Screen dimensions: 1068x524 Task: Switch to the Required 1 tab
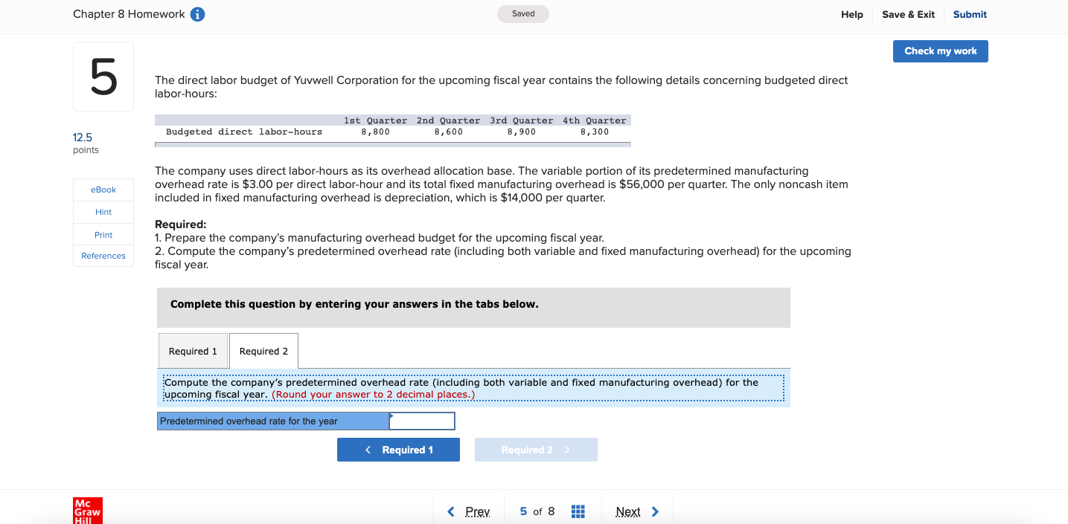[193, 351]
